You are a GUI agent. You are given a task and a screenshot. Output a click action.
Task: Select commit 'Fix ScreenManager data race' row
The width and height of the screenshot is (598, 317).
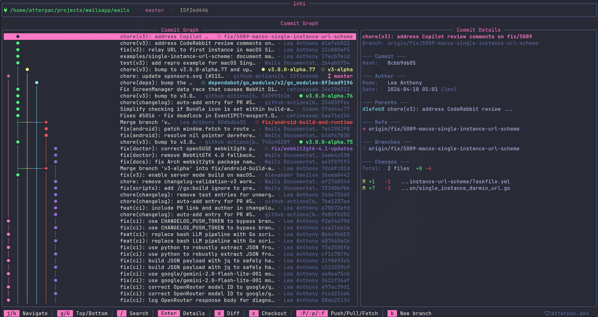click(180, 89)
